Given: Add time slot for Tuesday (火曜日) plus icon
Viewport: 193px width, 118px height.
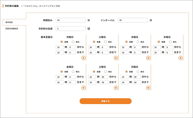Looking at the screenshot, I should coord(116,58).
